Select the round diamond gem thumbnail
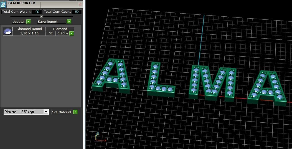The height and width of the screenshot is (149, 292). [x=8, y=31]
